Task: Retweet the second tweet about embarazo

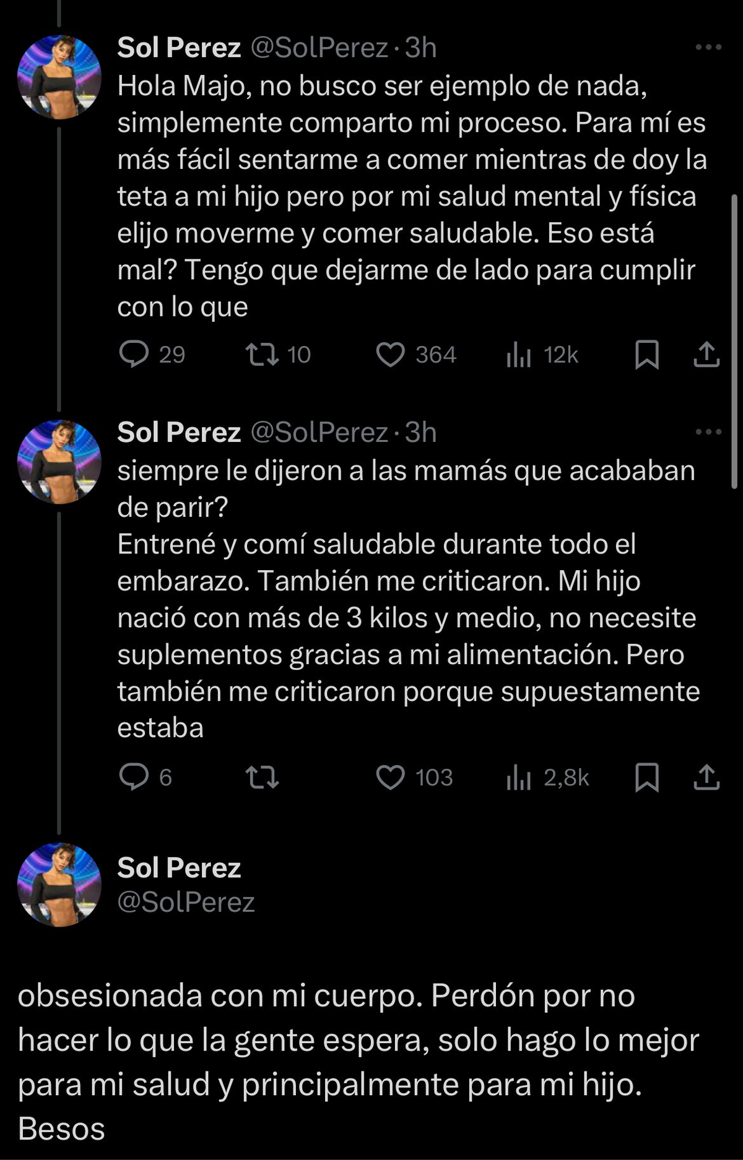Action: 262,777
